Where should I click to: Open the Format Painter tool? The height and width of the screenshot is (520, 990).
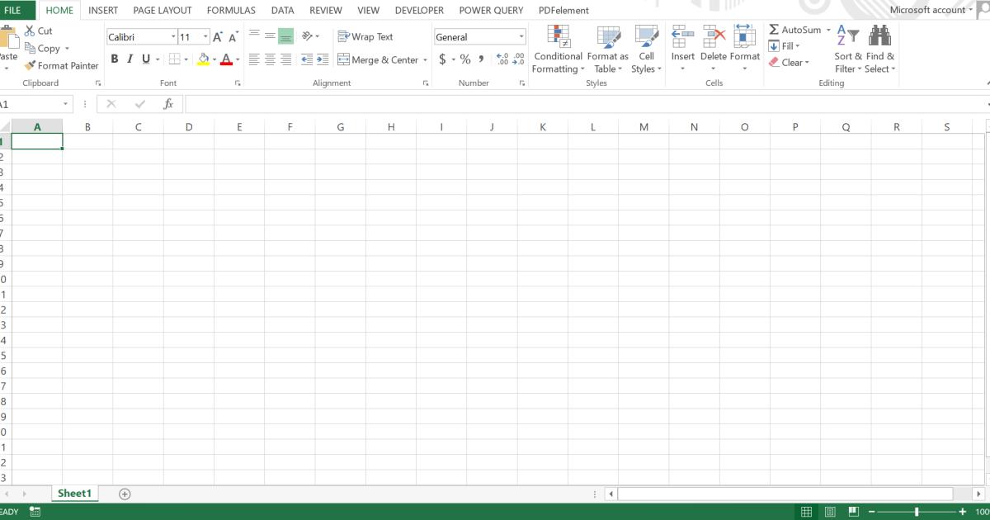[62, 65]
